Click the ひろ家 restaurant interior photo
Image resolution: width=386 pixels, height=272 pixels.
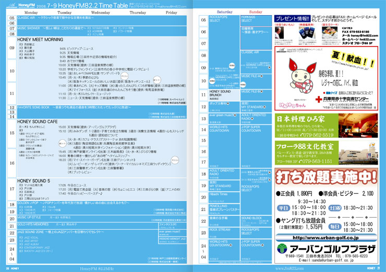pyautogui.click(x=358, y=126)
